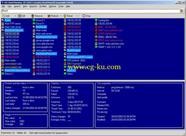
Task: Open the Root\Asia\ folder
Action: click(x=41, y=27)
